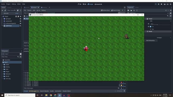This screenshot has height=97, width=173.
Task: Open Scene dock toolbar three-dot options
Action: [21, 11]
